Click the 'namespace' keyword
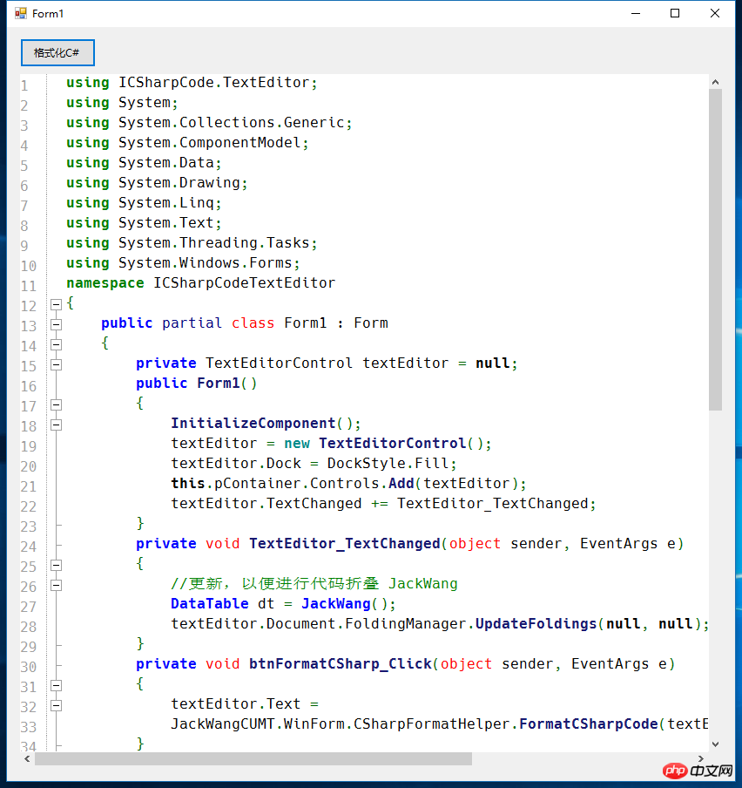Viewport: 742px width, 788px height. pos(105,283)
